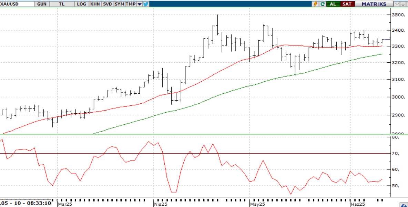The width and height of the screenshot is (408, 207).
Task: Click the RSI 50 level axis label
Action: coord(396,186)
